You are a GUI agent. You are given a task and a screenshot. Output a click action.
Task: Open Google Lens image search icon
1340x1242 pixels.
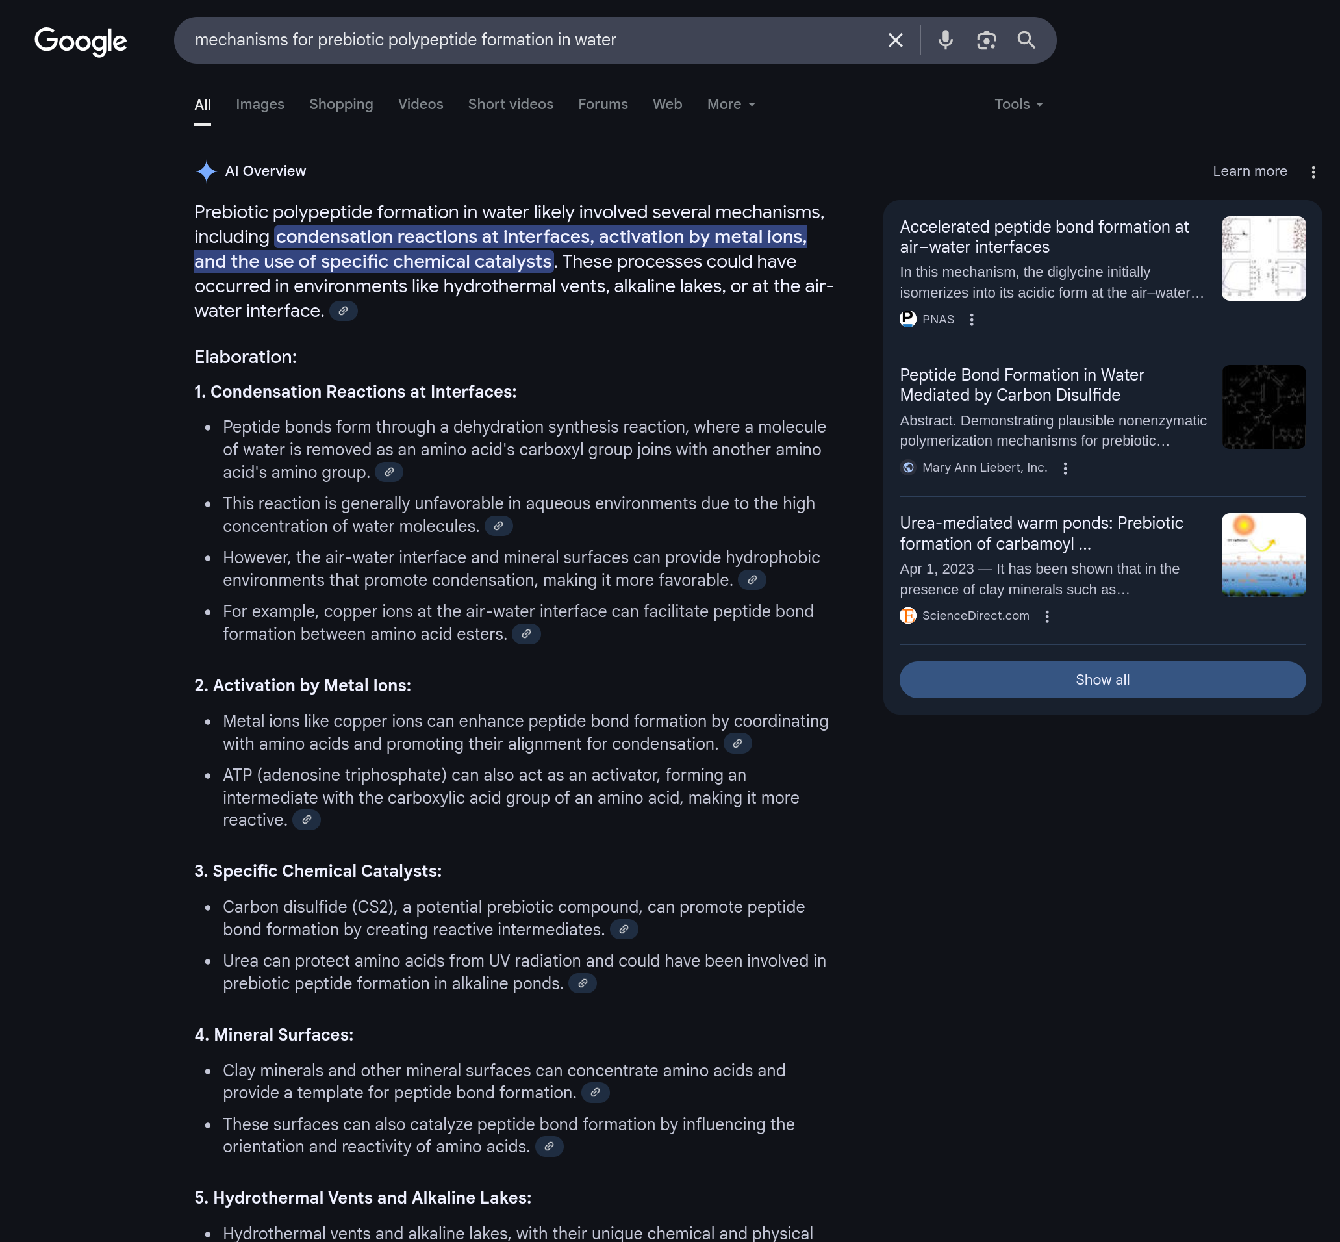pos(986,40)
